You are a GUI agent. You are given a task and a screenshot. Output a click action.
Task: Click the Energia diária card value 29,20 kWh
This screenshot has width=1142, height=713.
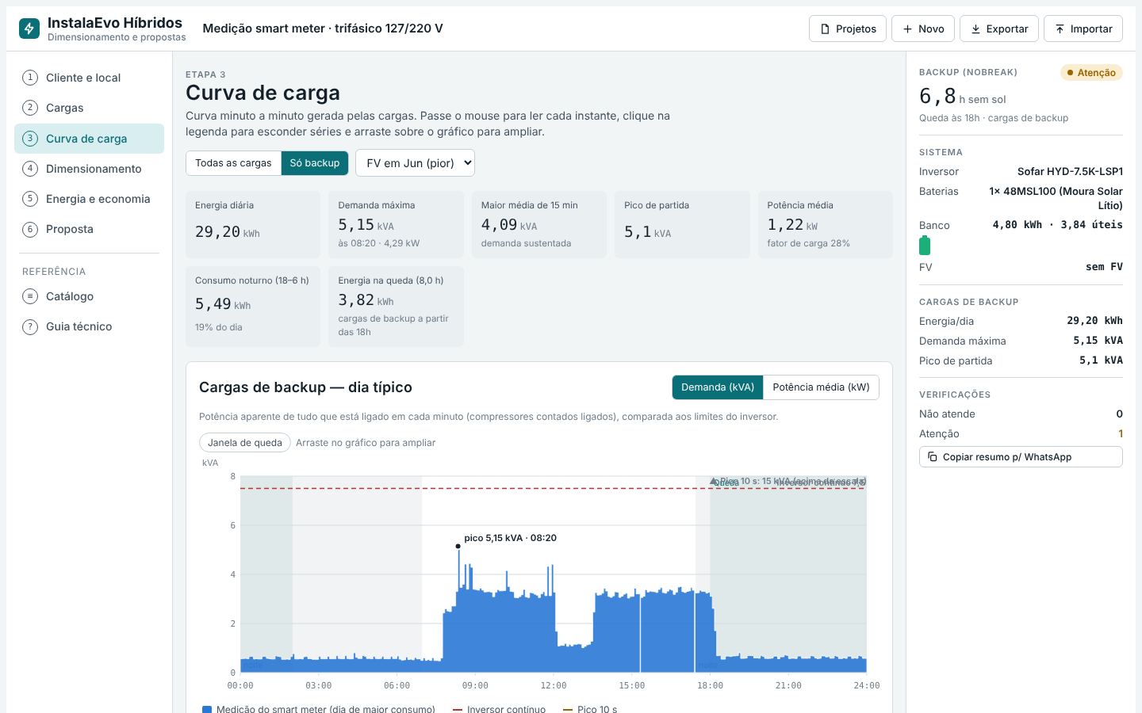(228, 231)
